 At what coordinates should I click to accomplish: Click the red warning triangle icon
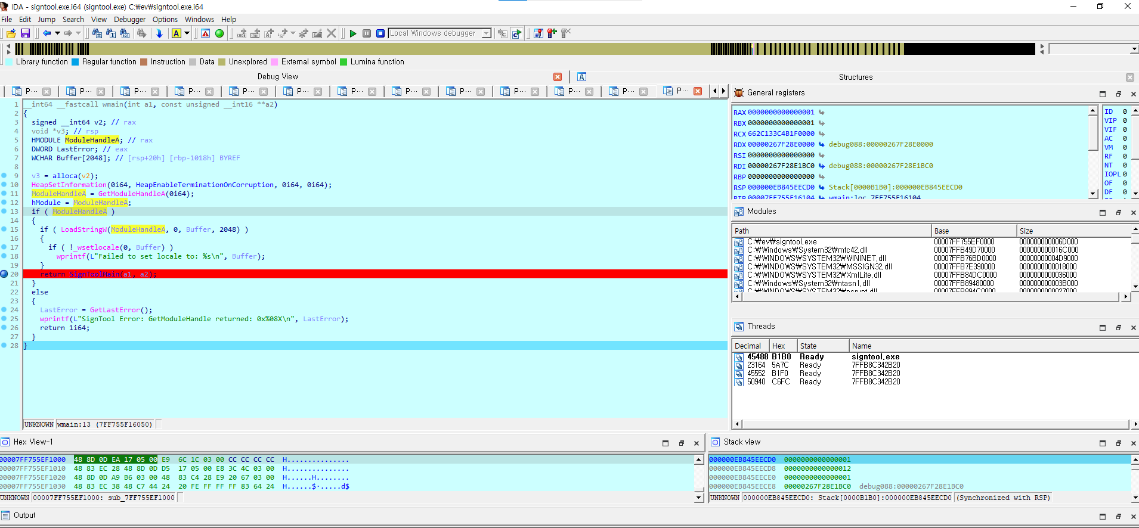[206, 33]
